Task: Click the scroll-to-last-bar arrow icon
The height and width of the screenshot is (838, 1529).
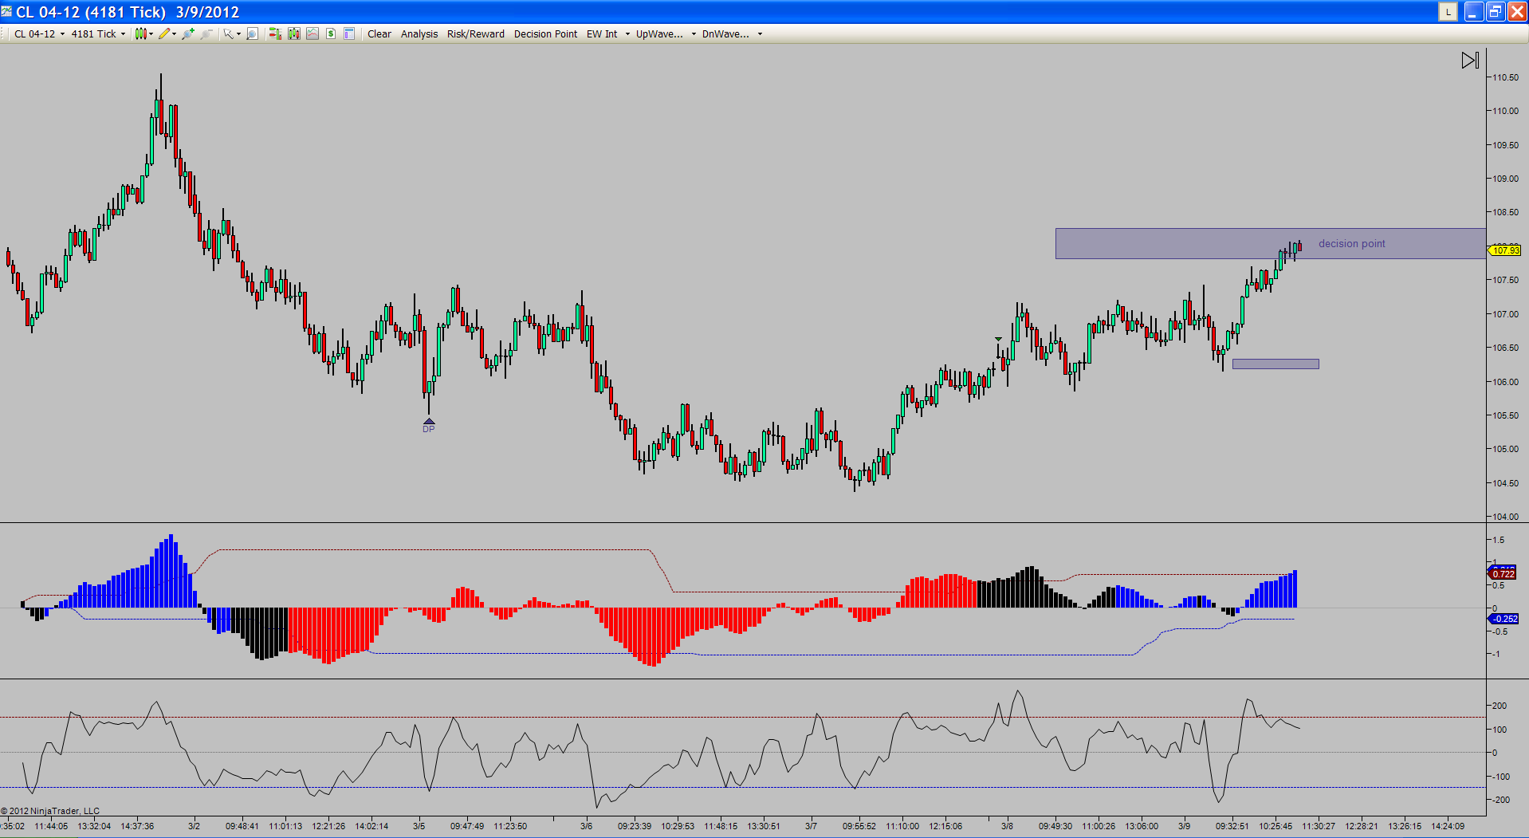Action: pyautogui.click(x=1470, y=60)
